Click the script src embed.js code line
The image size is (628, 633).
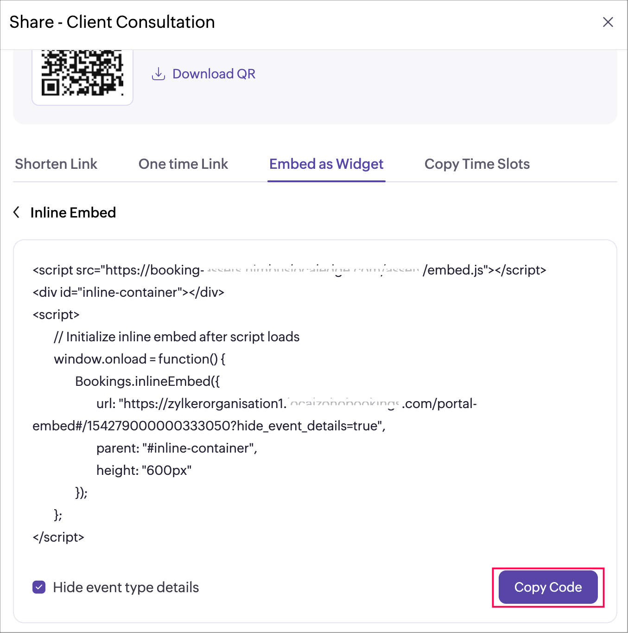[289, 270]
